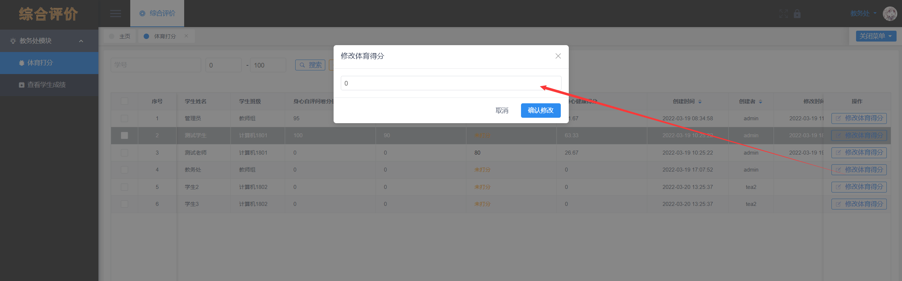Click the 26.67 score cell
The width and height of the screenshot is (902, 281).
(571, 153)
